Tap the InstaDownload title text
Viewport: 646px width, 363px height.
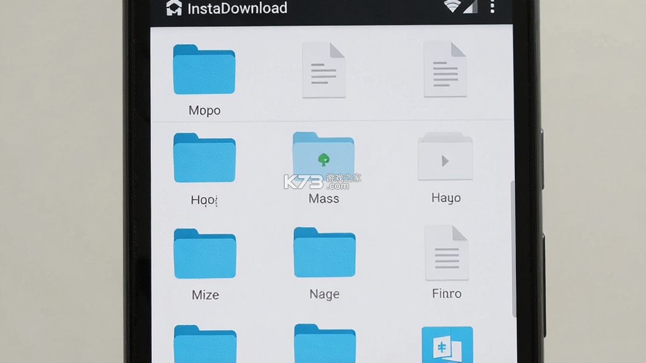click(237, 8)
